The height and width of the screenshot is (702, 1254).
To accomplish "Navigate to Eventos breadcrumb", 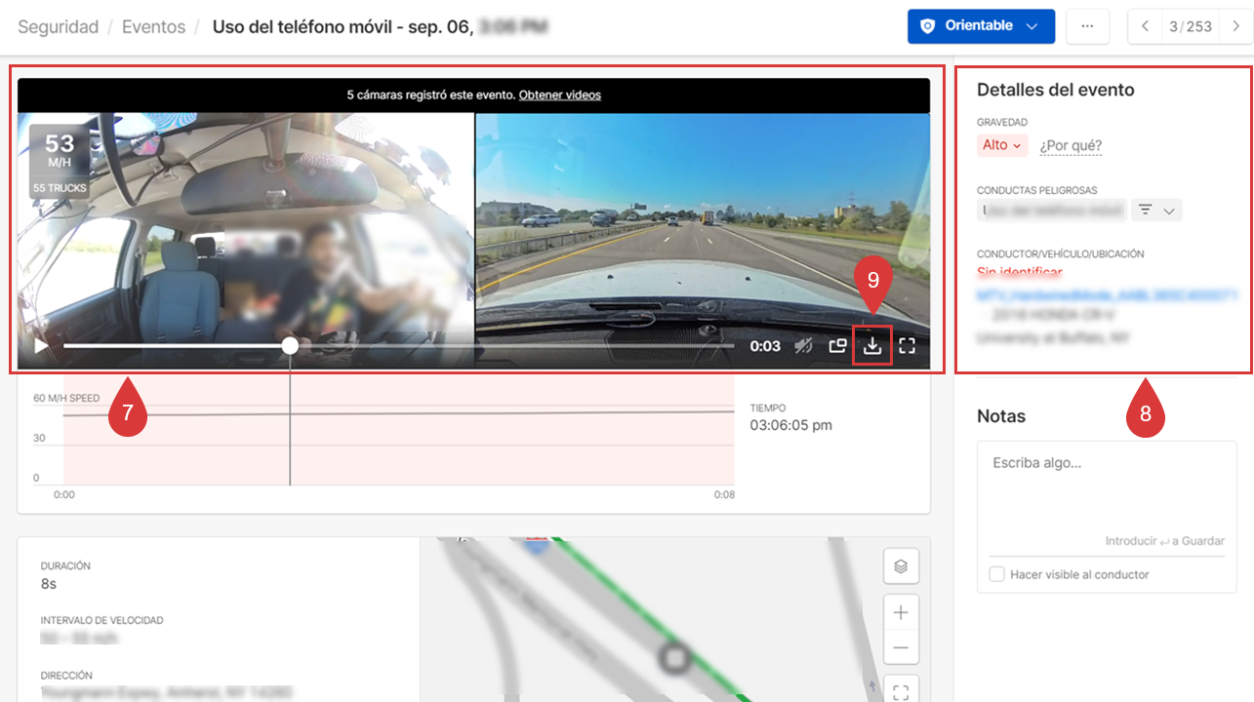I will [153, 27].
